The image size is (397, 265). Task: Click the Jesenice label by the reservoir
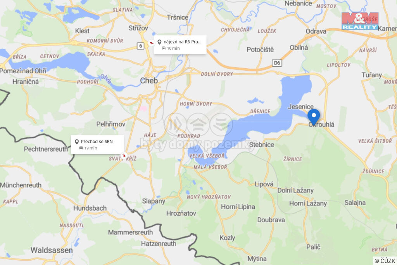coord(300,107)
